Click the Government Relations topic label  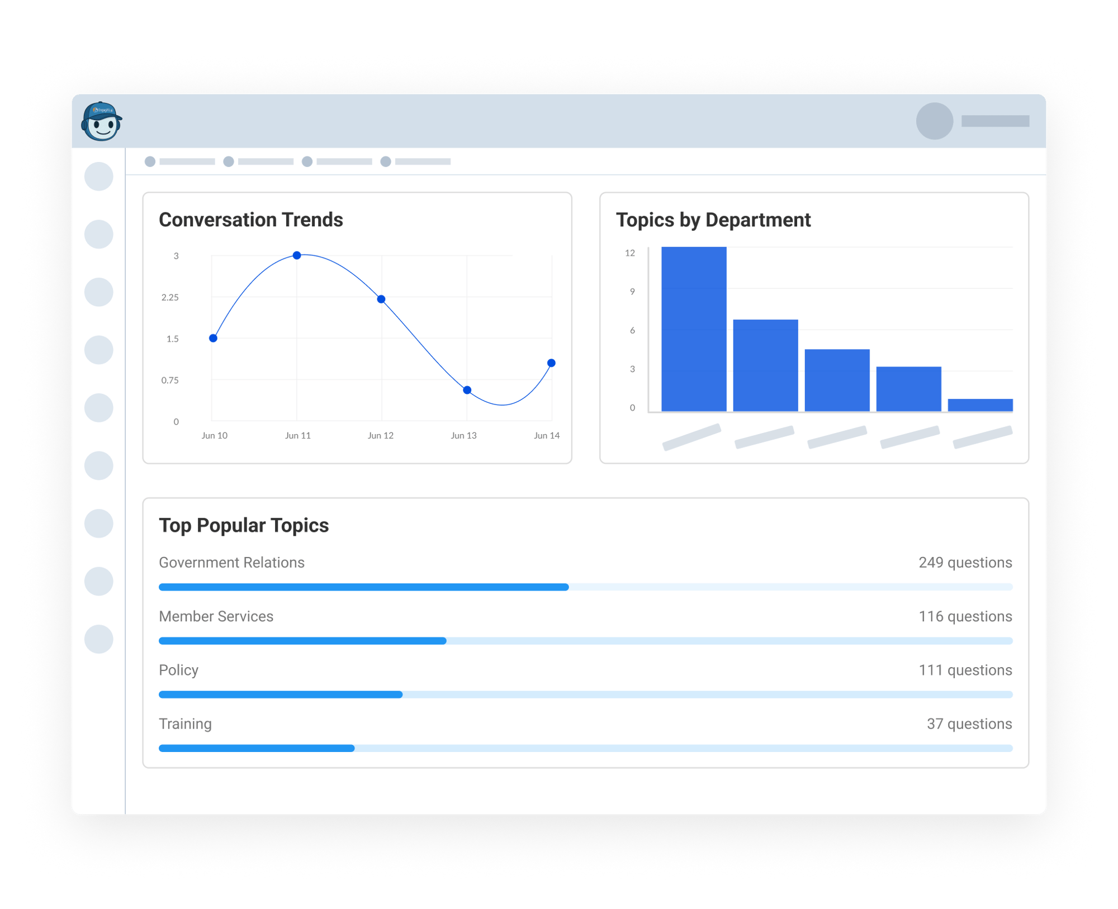(231, 563)
